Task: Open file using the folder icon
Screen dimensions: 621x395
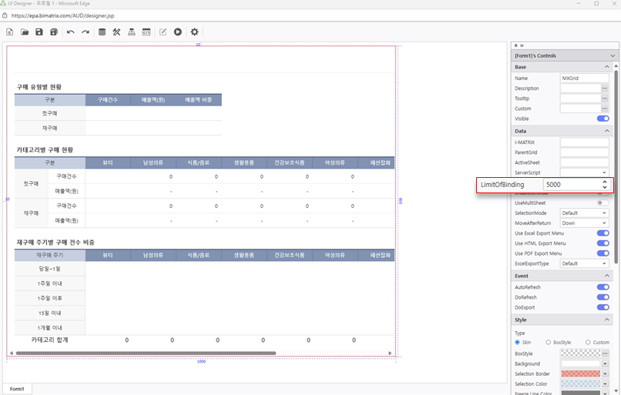Action: (25, 32)
